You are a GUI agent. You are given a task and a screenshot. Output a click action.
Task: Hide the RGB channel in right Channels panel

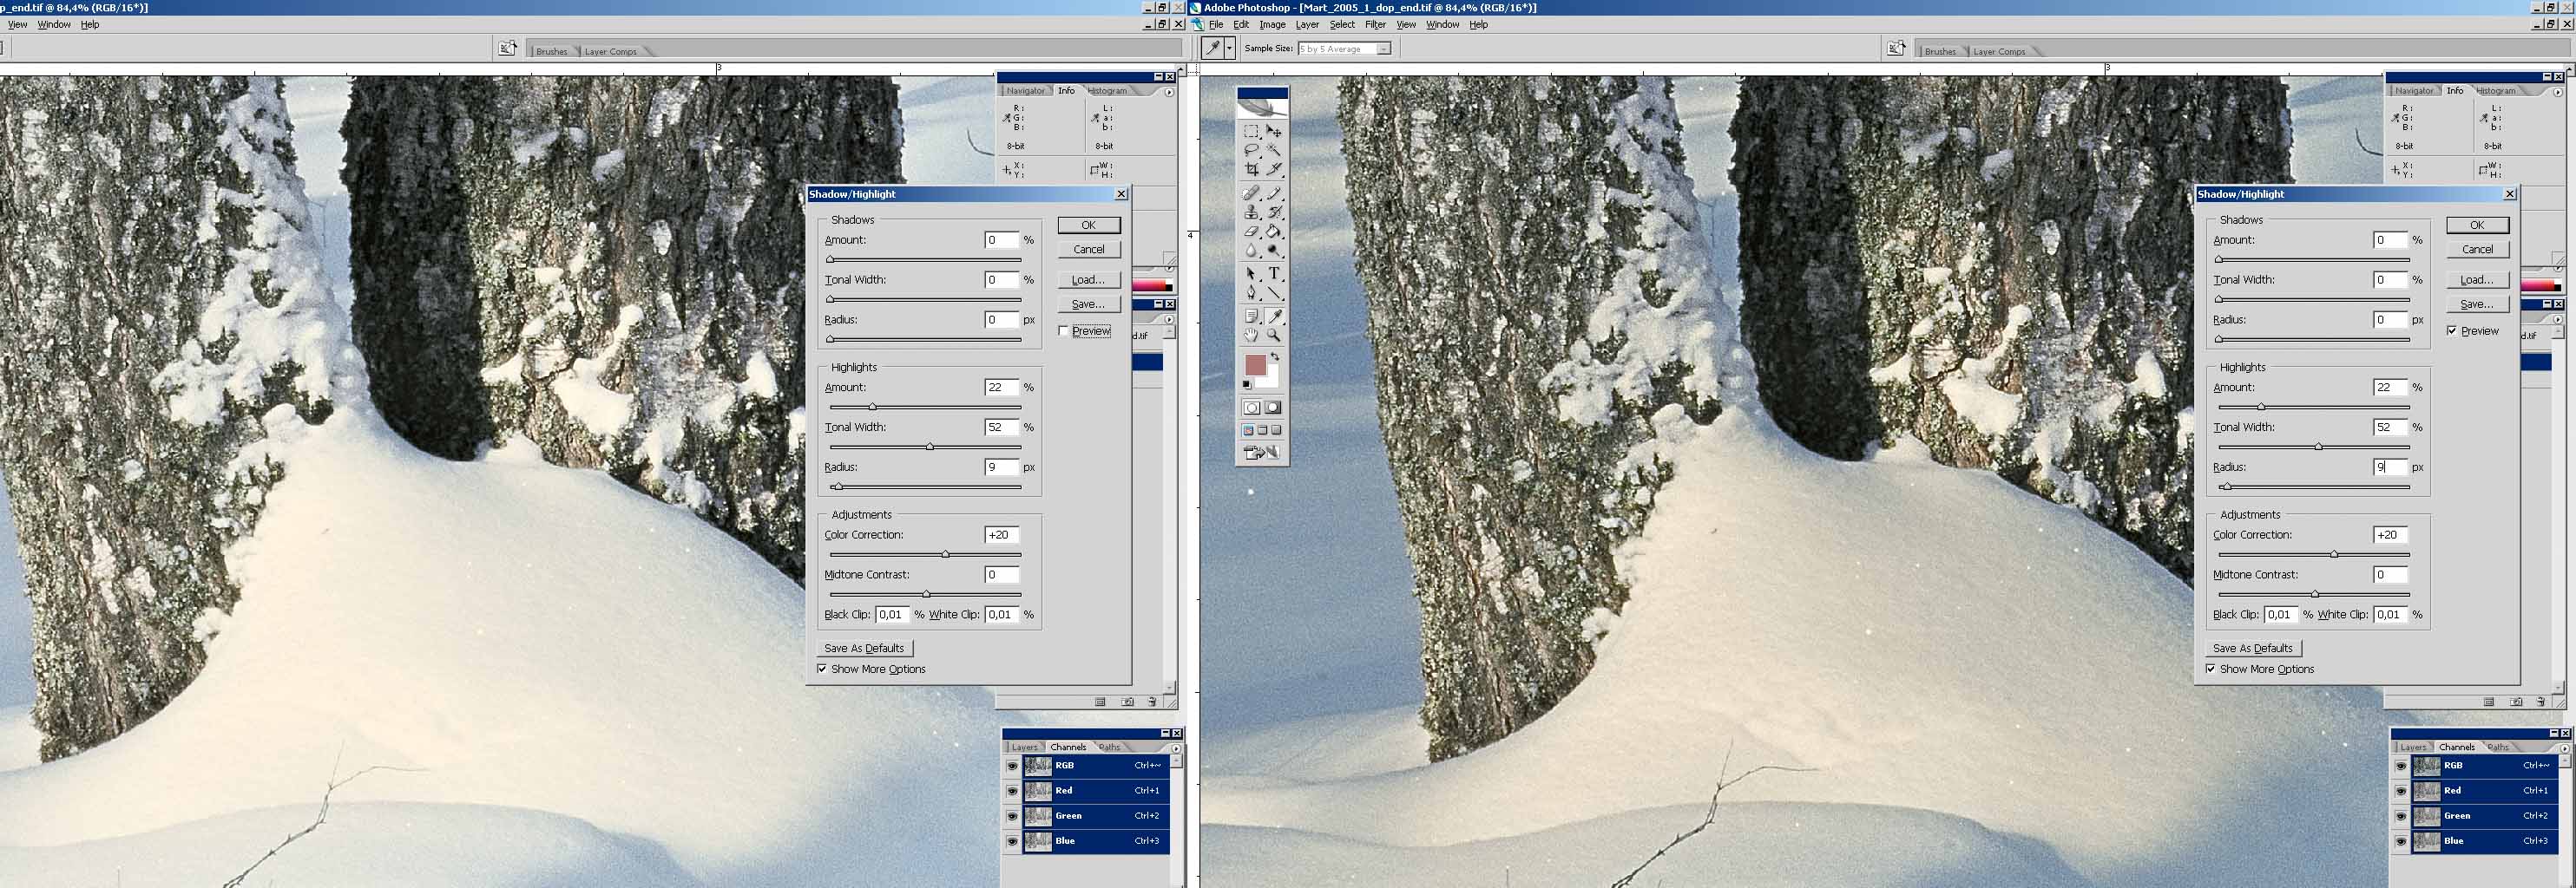tap(2401, 766)
